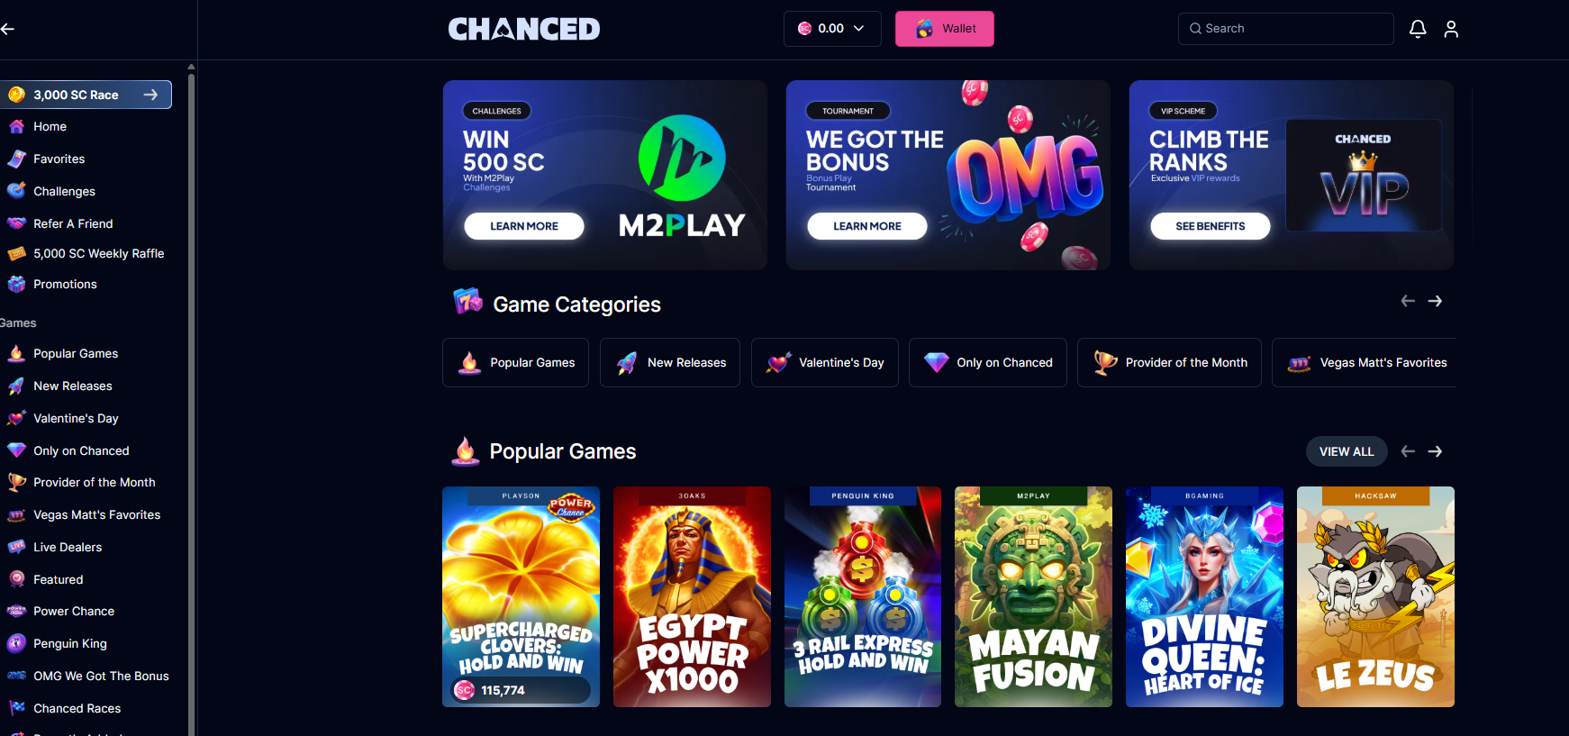Click the Challenges icon in sidebar
Image resolution: width=1569 pixels, height=736 pixels.
[x=16, y=191]
